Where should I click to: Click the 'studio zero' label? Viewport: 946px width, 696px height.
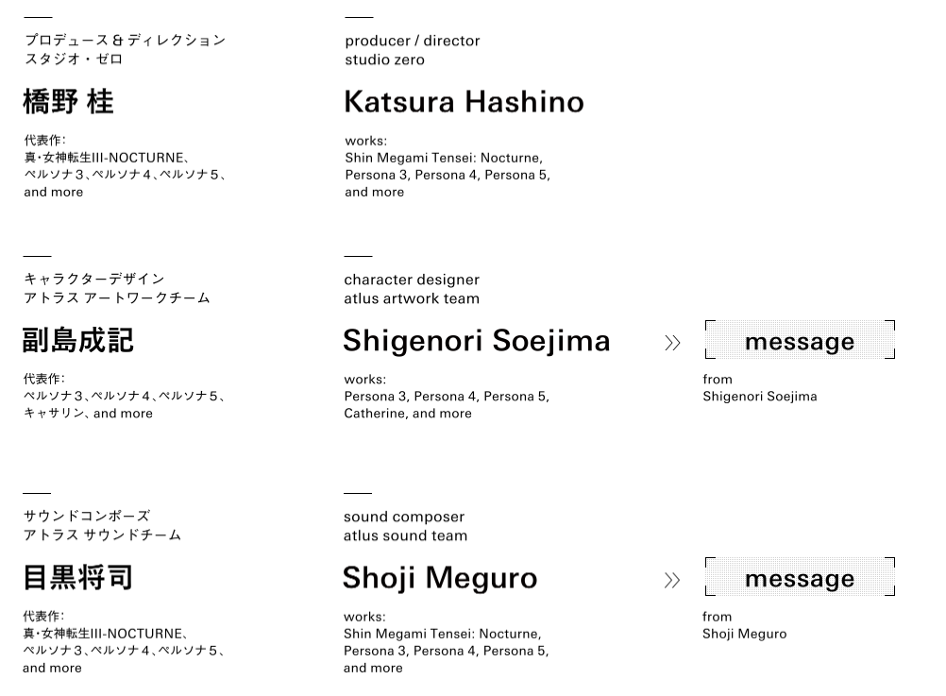click(384, 59)
